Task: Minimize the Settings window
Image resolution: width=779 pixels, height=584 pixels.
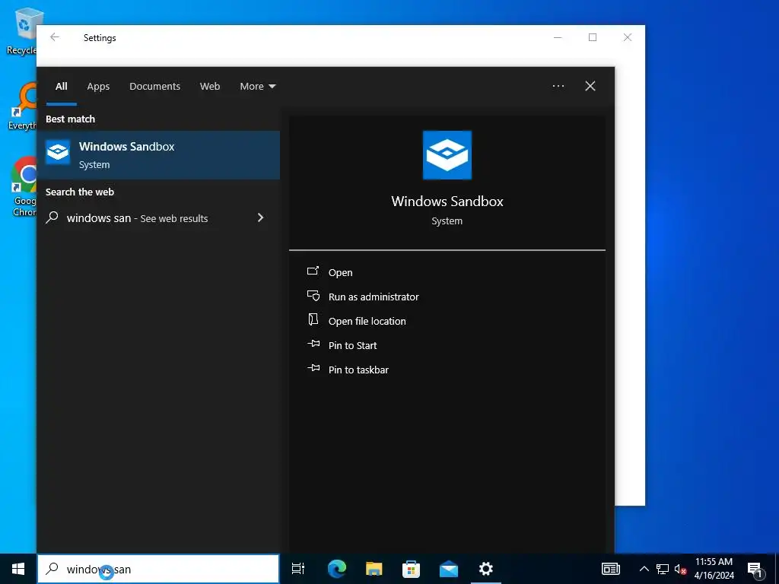Action: [558, 37]
